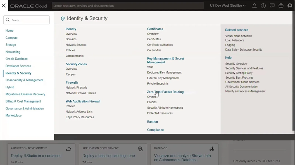Open CA Bundles link
Screen dimensions: 295x165
point(154,50)
